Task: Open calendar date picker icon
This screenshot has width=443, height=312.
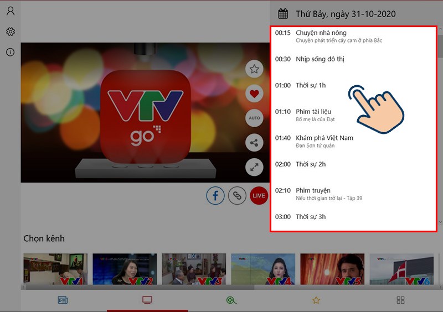Action: 283,14
